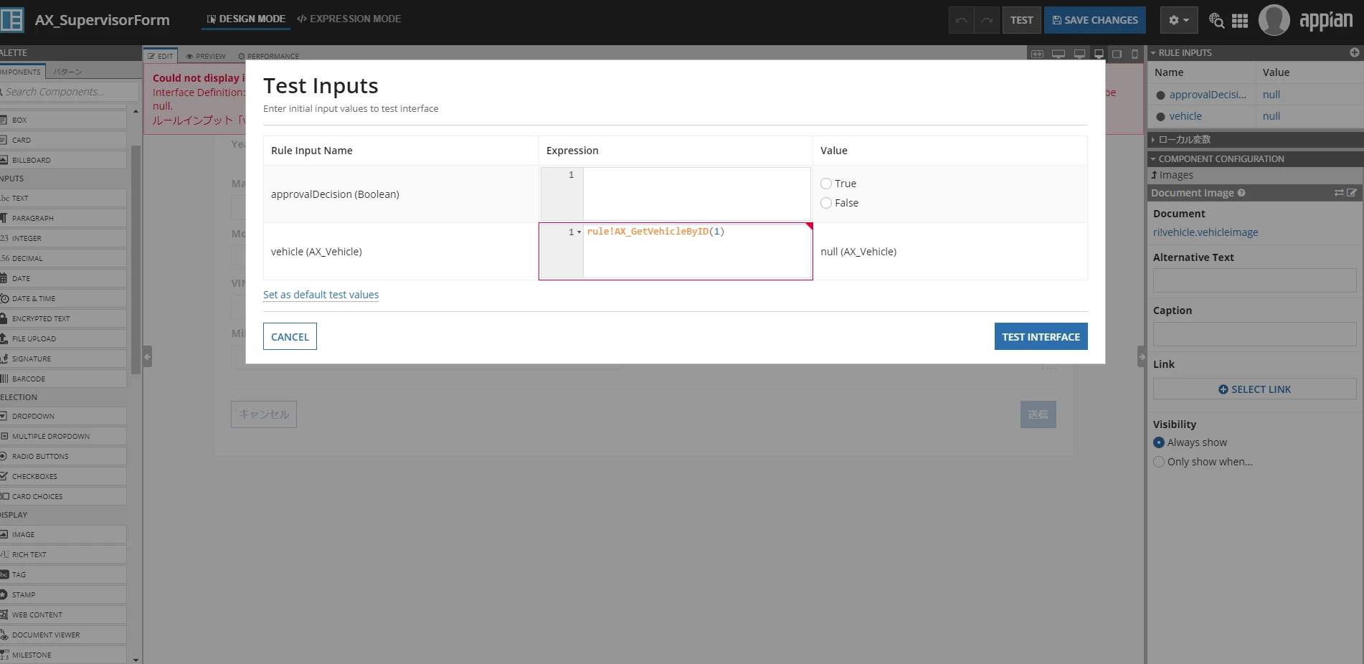Click the undo arrow icon
1364x664 pixels.
point(961,20)
